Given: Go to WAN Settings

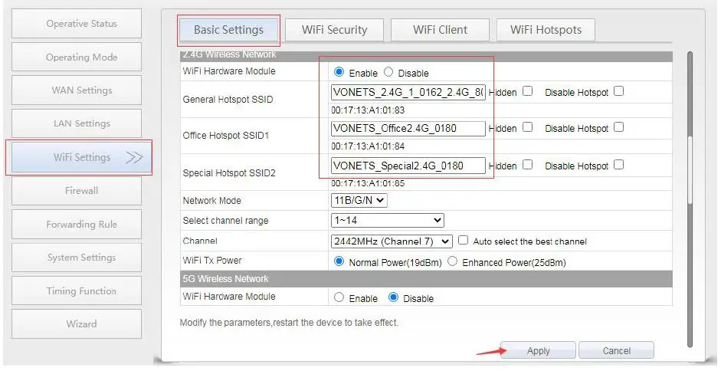Looking at the screenshot, I should [x=77, y=90].
